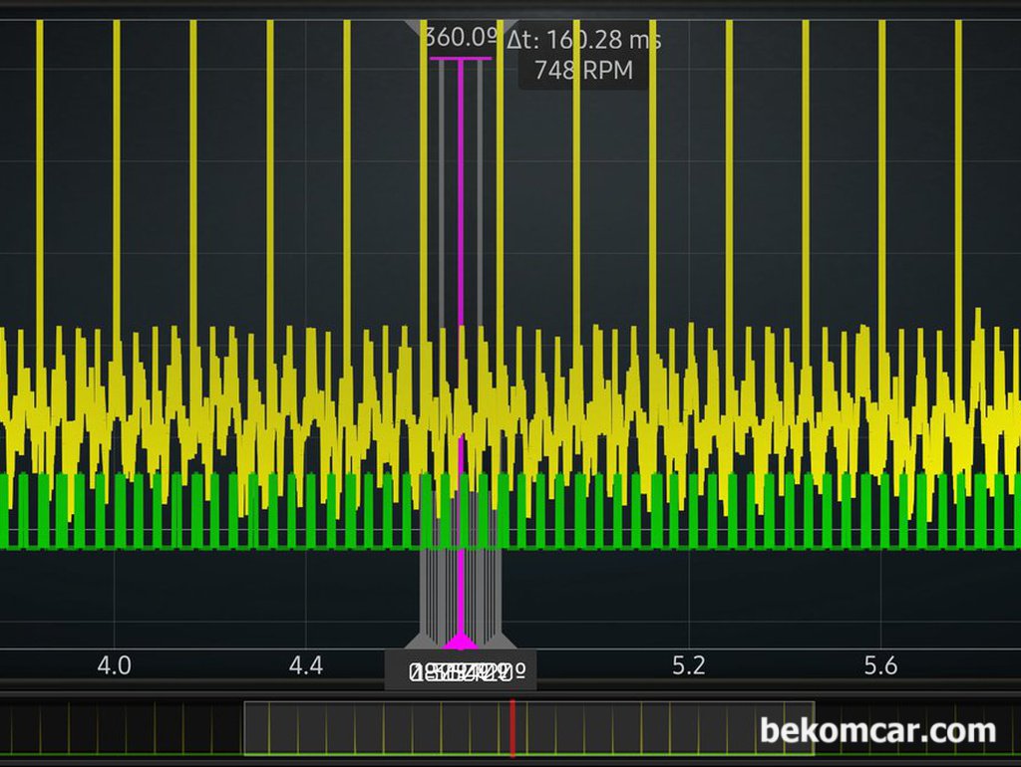Screen dimensions: 1021x767
Task: Open the bekomcar.com watermark link
Action: tap(877, 730)
